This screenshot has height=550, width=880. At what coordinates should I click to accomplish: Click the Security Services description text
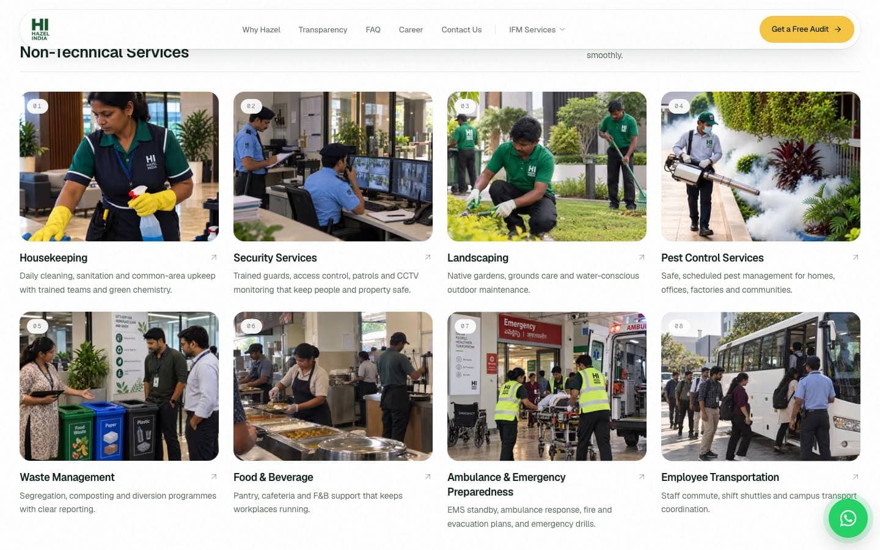tap(326, 283)
